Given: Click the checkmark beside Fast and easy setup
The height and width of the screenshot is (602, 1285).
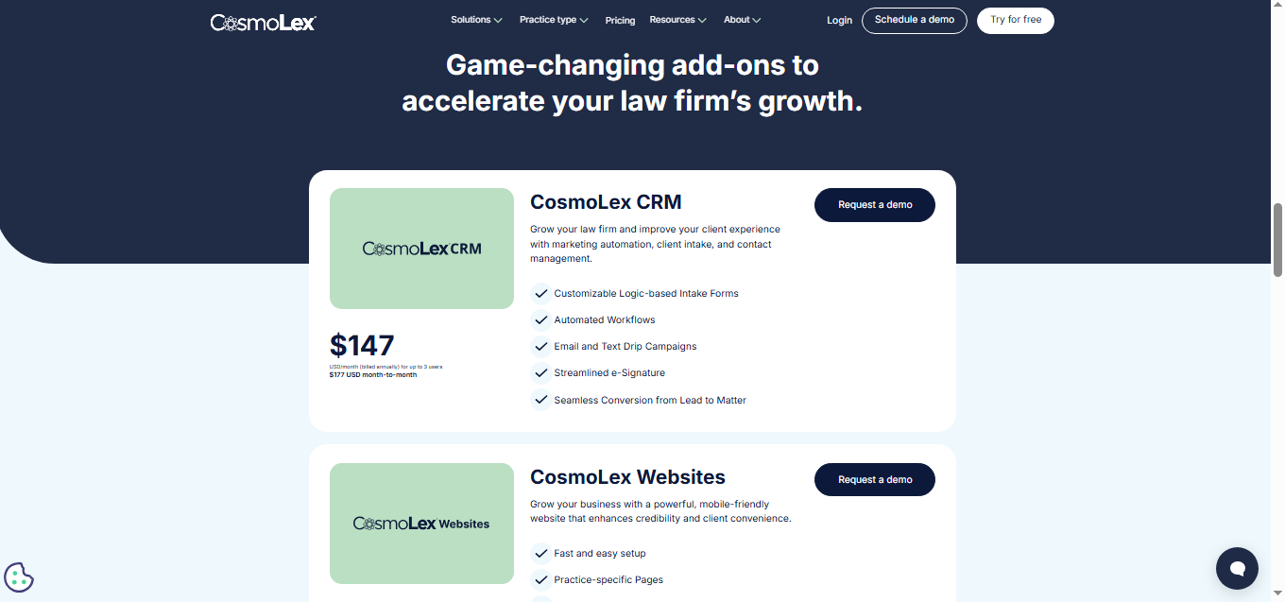Looking at the screenshot, I should coord(540,553).
